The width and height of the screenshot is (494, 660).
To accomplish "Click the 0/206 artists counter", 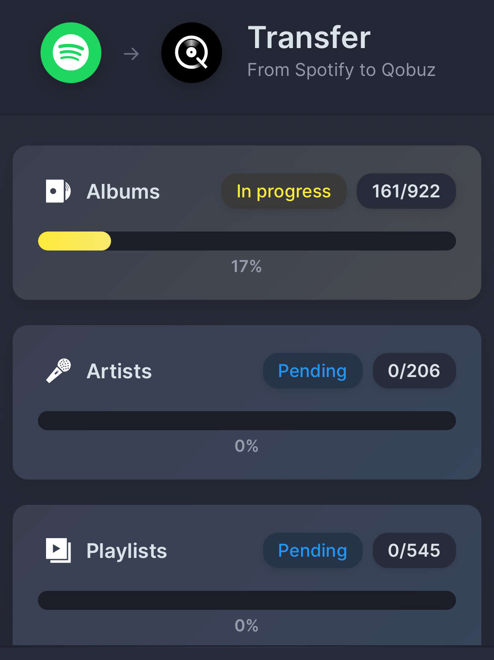I will tap(414, 371).
